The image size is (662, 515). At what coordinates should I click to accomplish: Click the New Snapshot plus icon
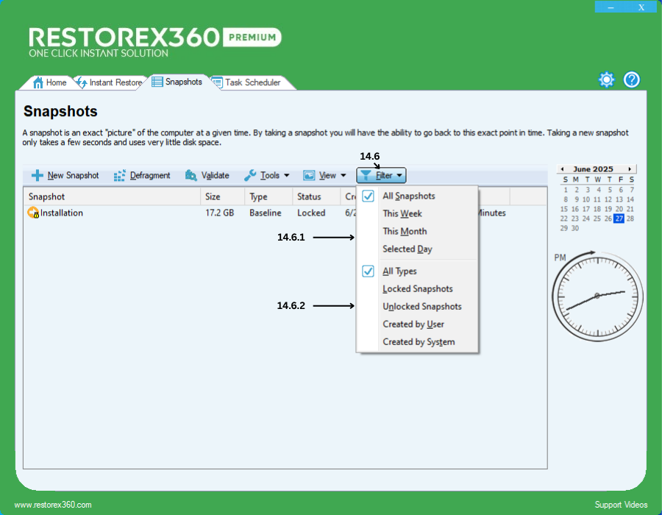pyautogui.click(x=38, y=175)
